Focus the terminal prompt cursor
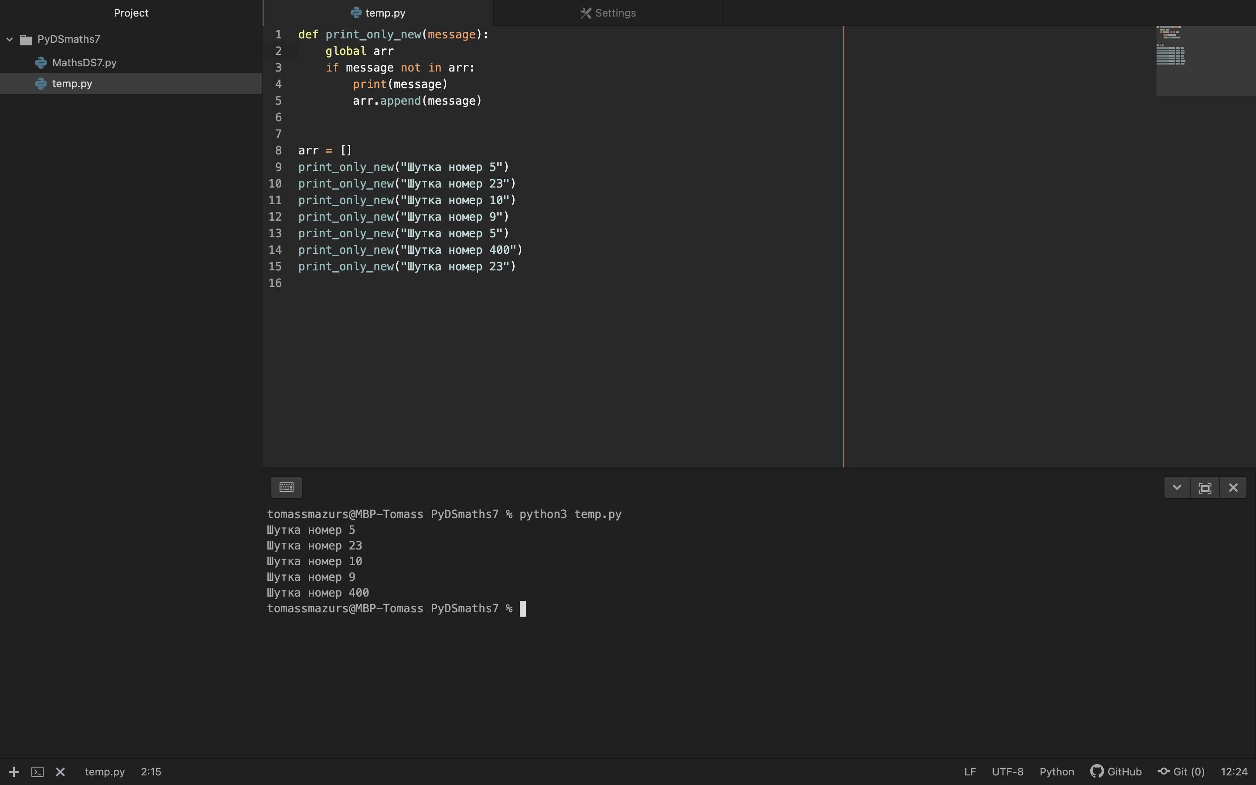The width and height of the screenshot is (1256, 785). pyautogui.click(x=522, y=608)
